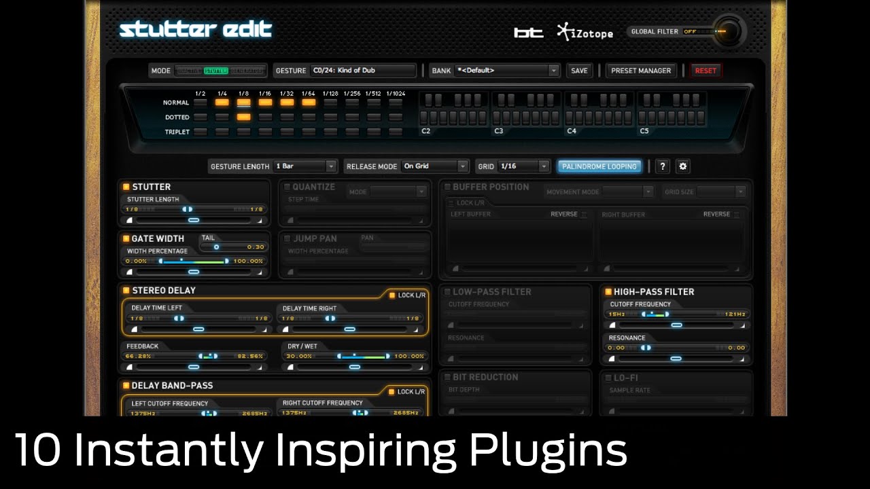Toggle the Normal 1/8 stutter grid cell
The height and width of the screenshot is (489, 870).
click(x=243, y=103)
